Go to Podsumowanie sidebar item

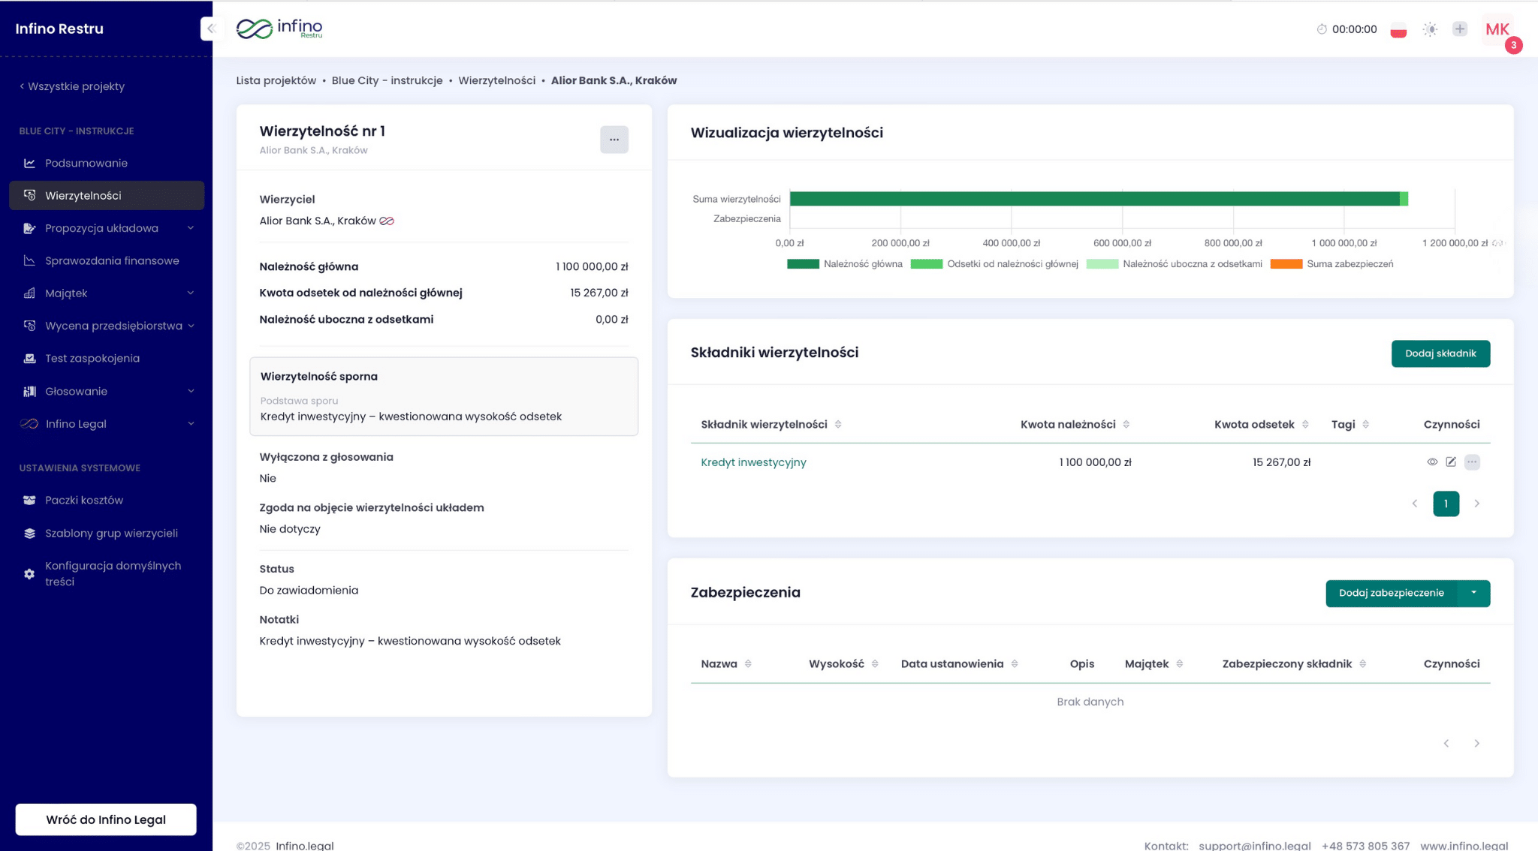pos(86,163)
